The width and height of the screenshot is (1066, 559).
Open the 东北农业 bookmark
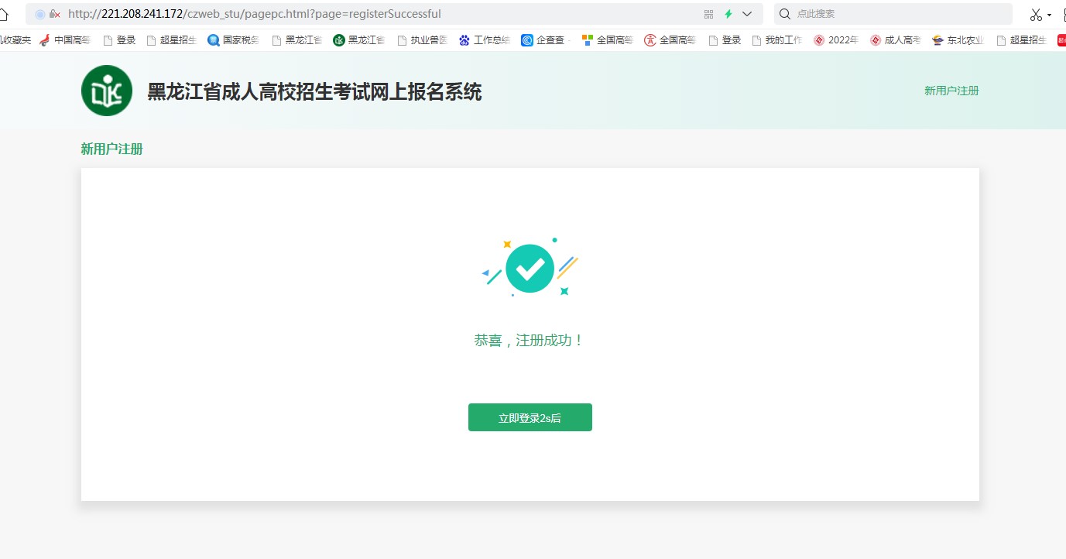click(x=958, y=40)
